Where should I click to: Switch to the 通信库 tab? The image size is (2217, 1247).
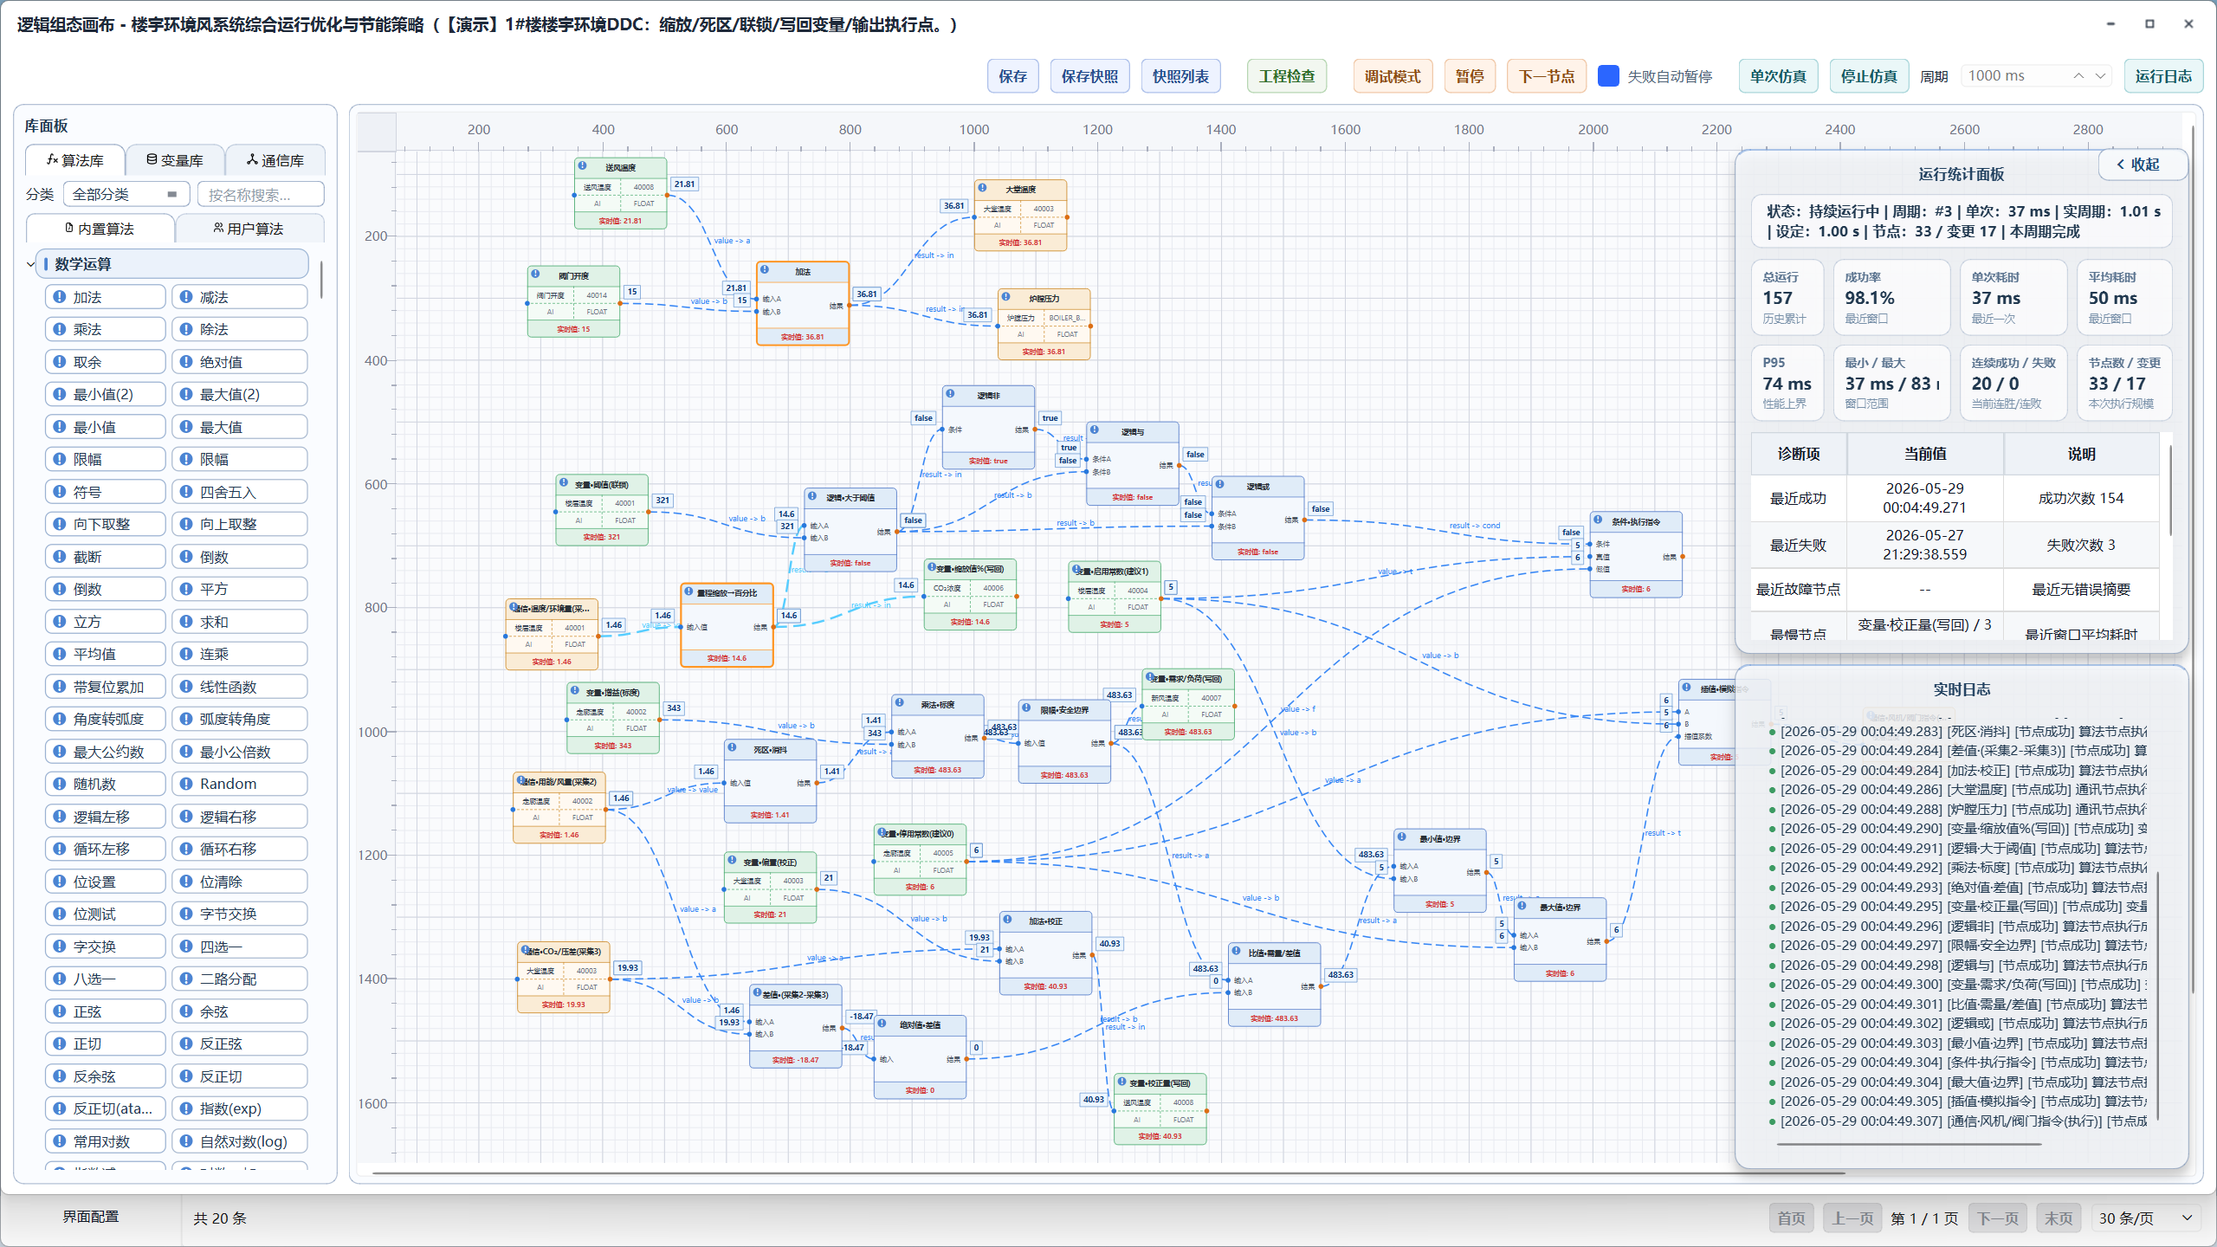[x=275, y=160]
